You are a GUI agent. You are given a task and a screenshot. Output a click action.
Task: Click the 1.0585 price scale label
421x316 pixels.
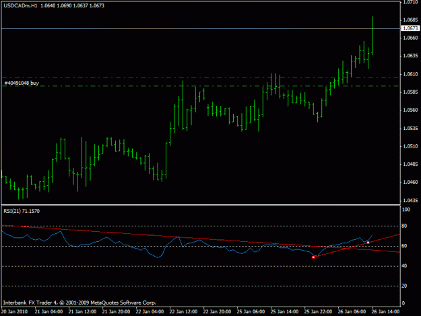[410, 92]
